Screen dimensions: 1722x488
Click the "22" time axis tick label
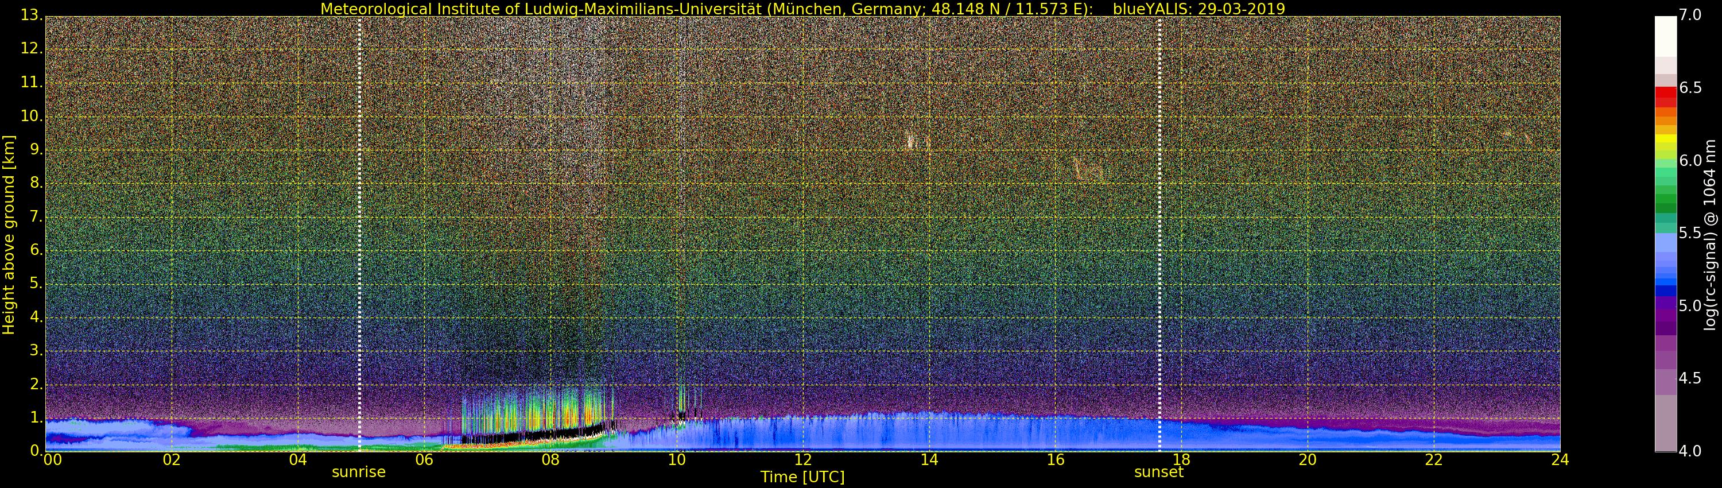[x=1434, y=460]
